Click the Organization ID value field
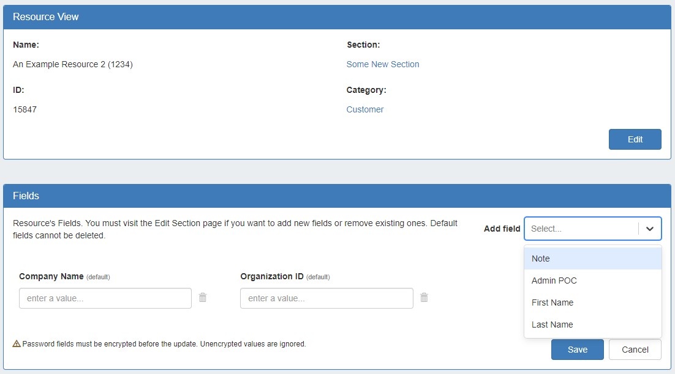The width and height of the screenshot is (675, 374). pos(326,298)
